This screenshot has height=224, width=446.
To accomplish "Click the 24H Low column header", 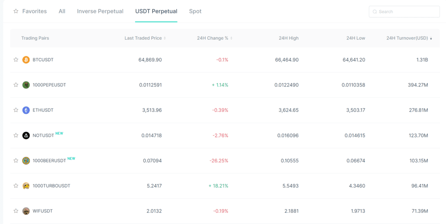I will pyautogui.click(x=356, y=38).
